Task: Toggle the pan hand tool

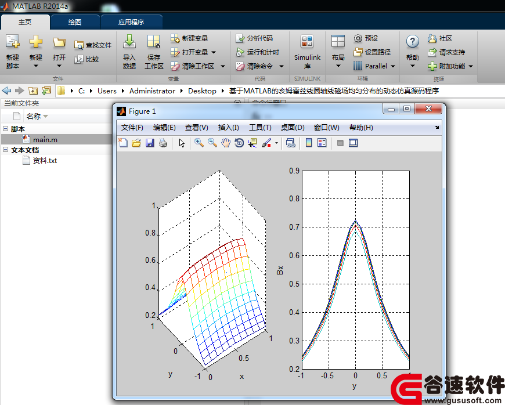Action: pos(226,143)
